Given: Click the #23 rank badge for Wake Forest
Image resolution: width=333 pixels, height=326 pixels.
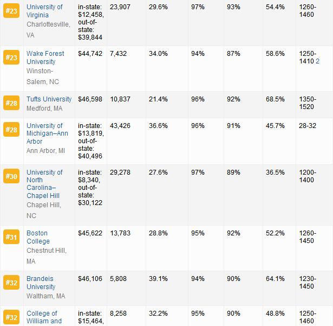Looking at the screenshot, I should point(11,57).
